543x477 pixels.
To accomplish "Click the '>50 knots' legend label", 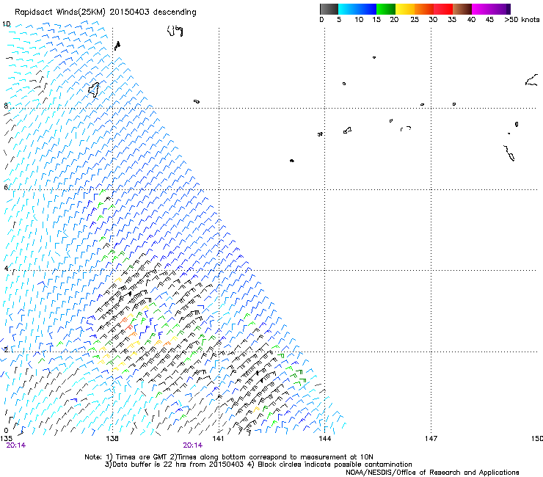I will 522,20.
